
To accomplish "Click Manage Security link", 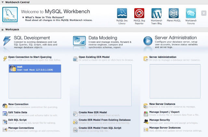I will point(160,120).
